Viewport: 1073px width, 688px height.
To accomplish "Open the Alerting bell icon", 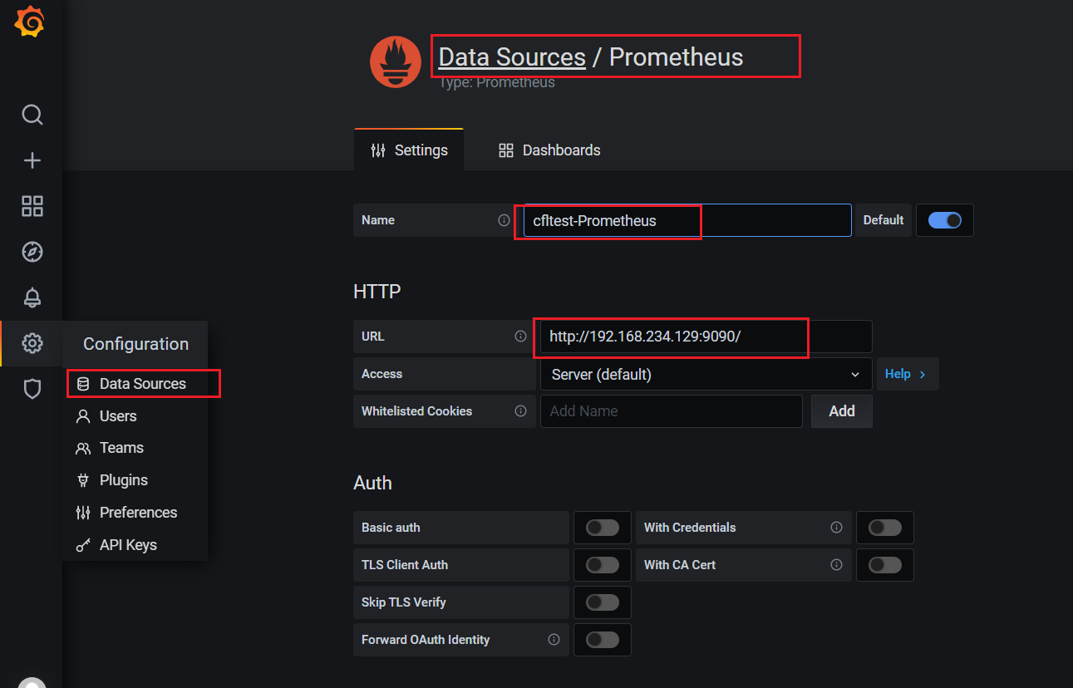I will tap(32, 297).
